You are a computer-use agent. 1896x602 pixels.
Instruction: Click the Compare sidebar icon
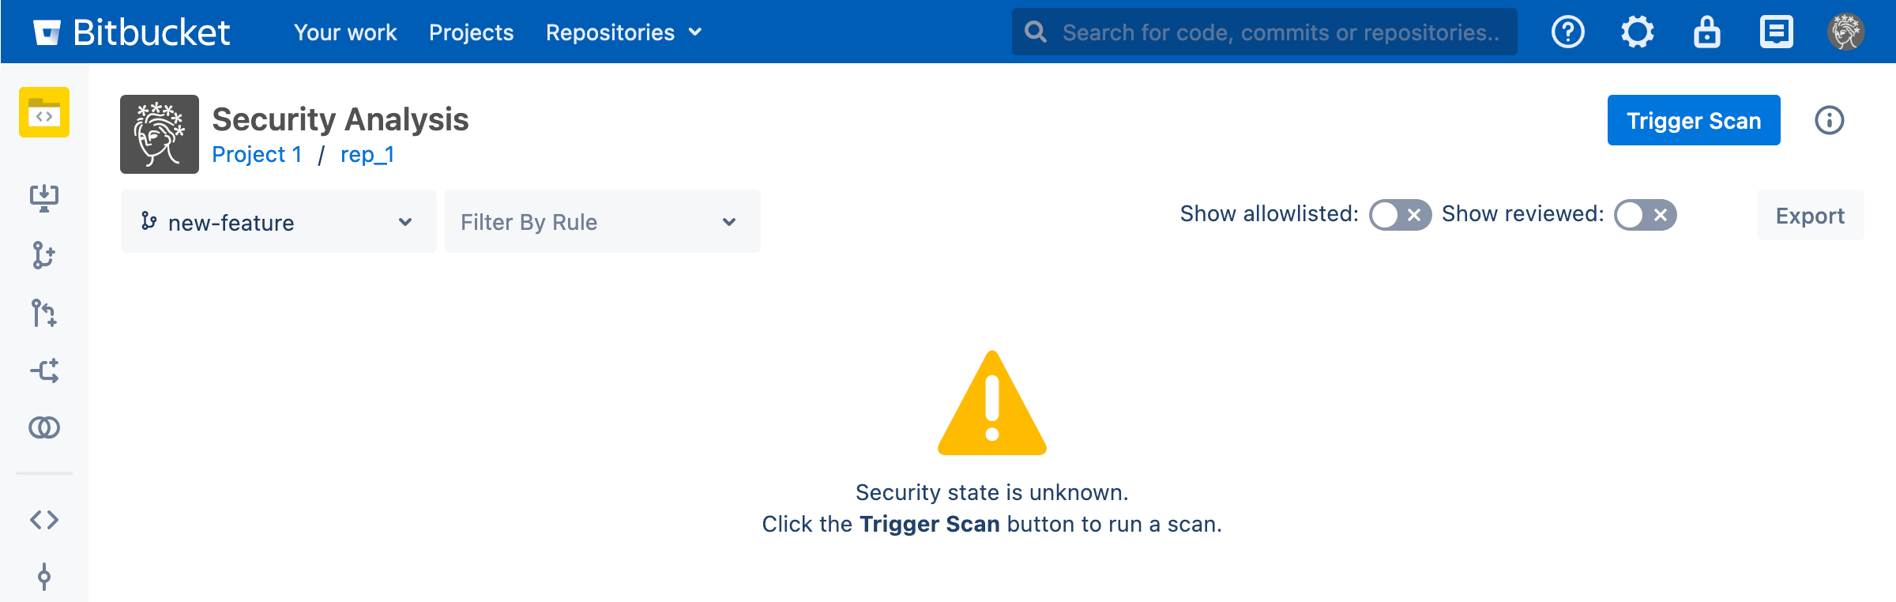click(44, 427)
